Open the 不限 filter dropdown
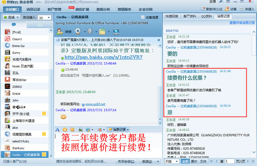 point(172,161)
